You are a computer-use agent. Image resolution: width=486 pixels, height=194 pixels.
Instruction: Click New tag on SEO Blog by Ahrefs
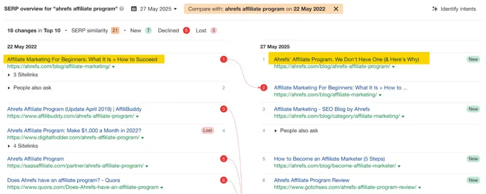473,109
